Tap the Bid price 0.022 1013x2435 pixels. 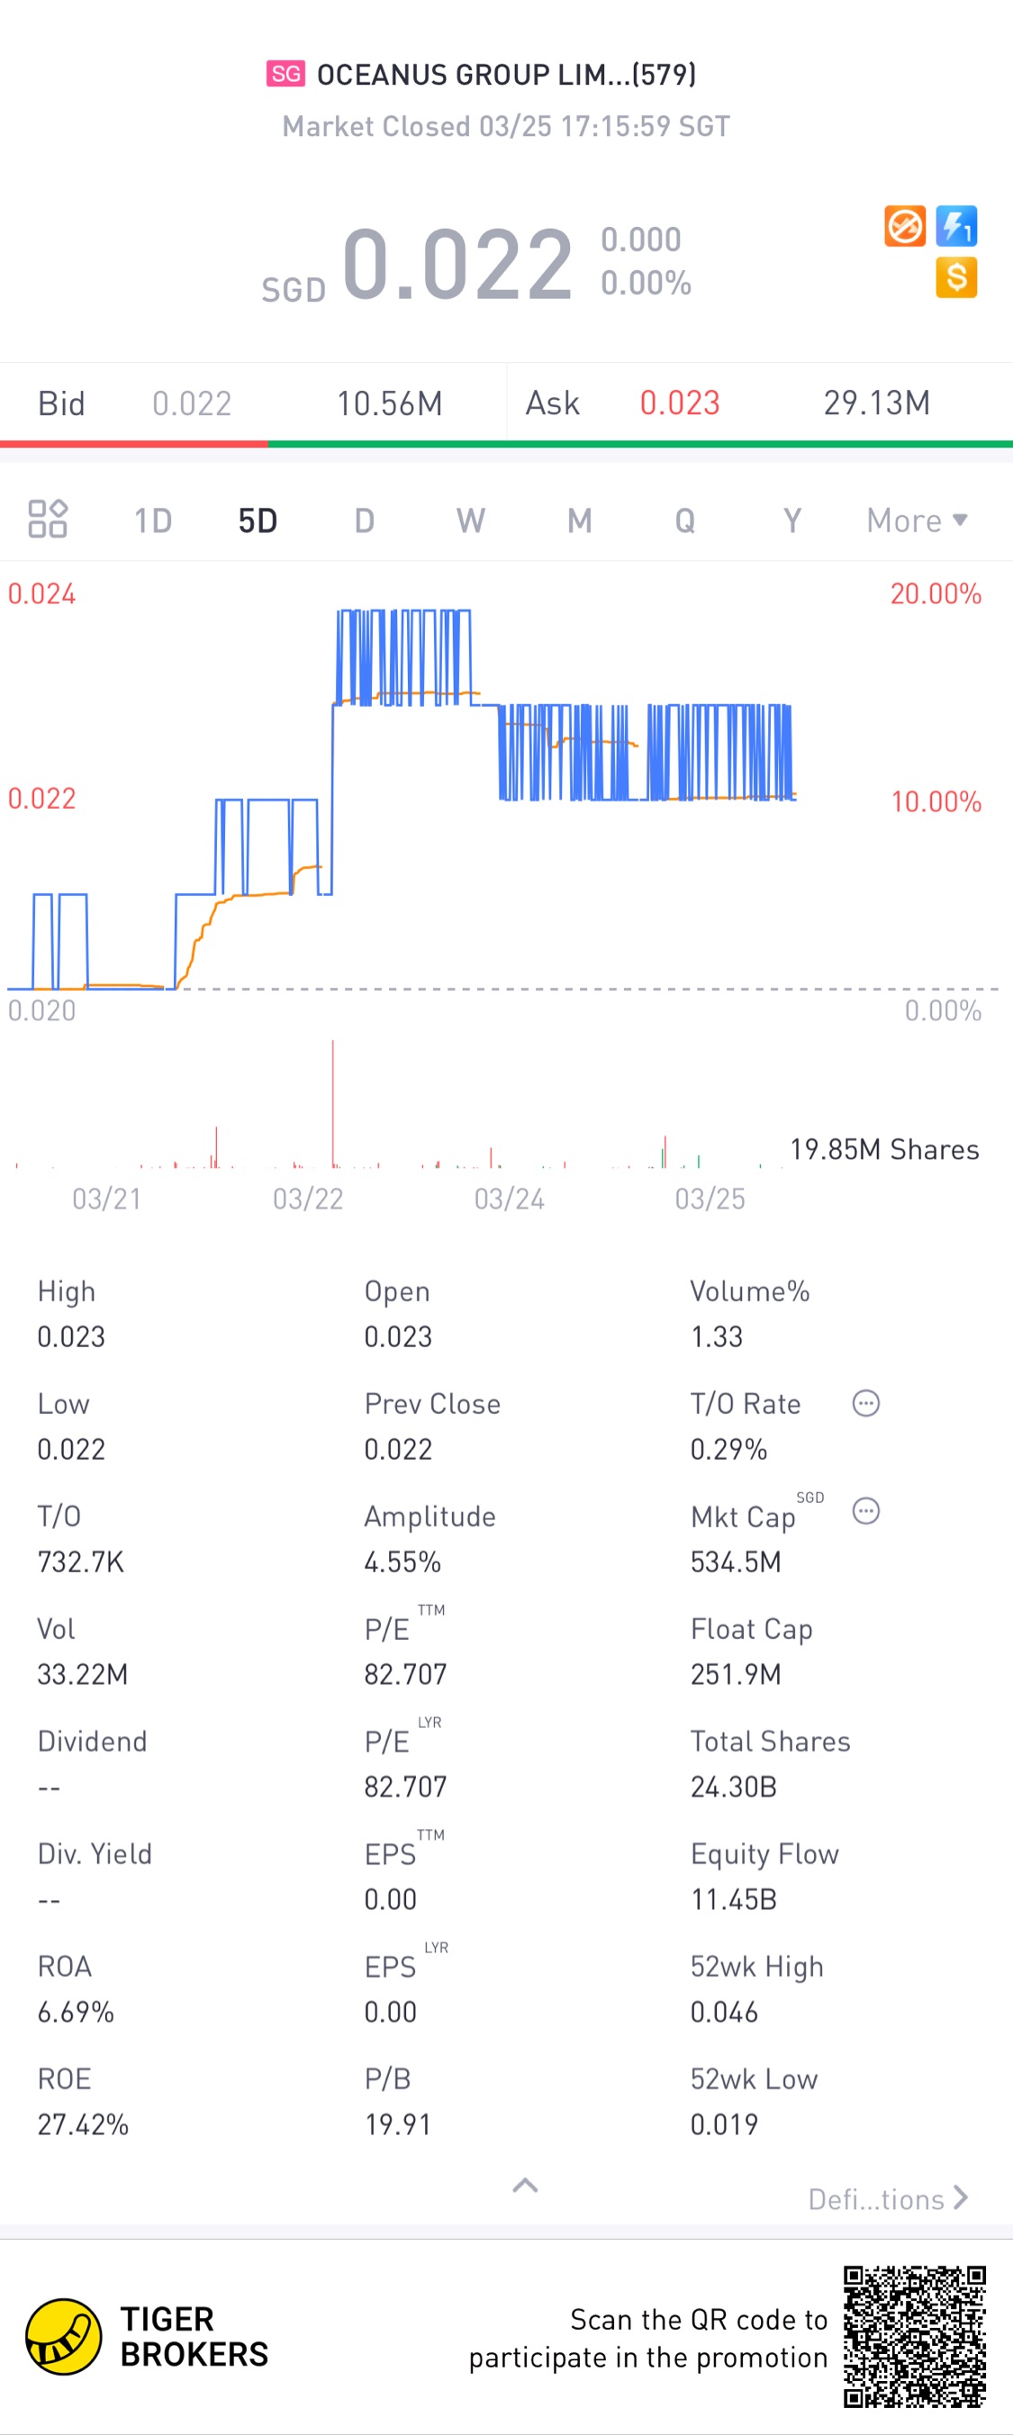click(x=192, y=404)
